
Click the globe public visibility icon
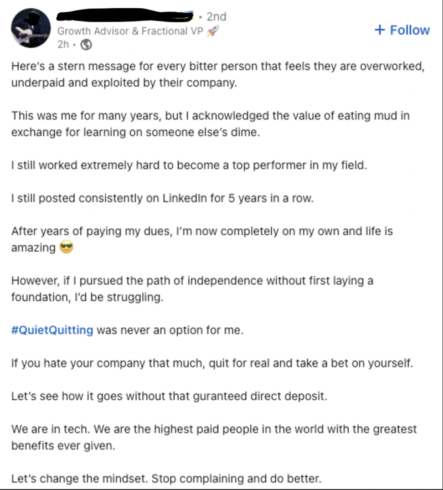click(x=86, y=45)
